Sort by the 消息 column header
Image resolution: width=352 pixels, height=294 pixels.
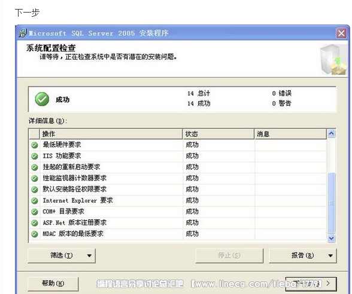pos(290,134)
